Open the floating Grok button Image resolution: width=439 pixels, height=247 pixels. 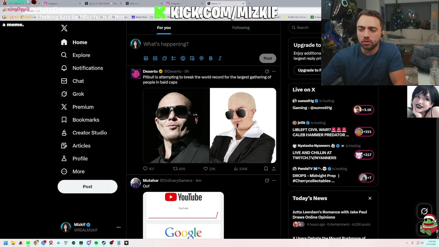coord(424,211)
